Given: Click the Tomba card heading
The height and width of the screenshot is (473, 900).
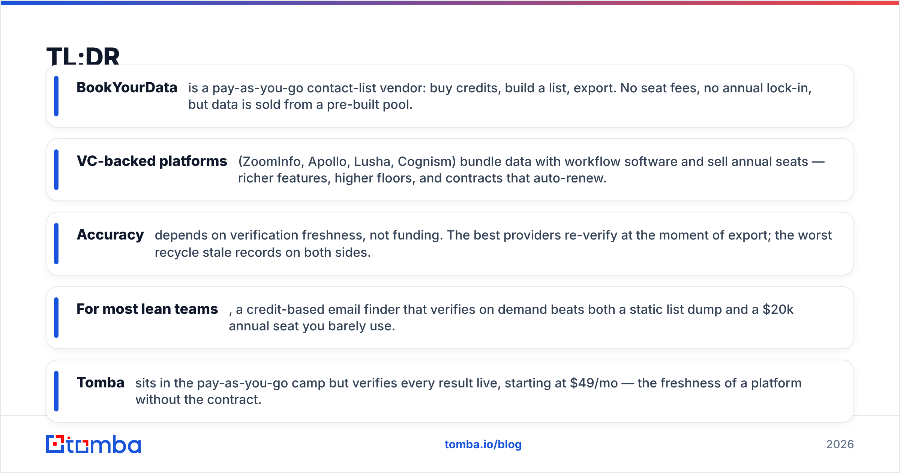Looking at the screenshot, I should (100, 383).
